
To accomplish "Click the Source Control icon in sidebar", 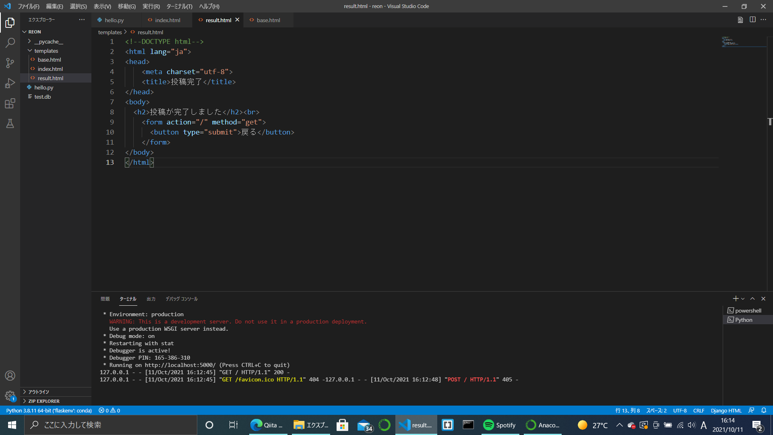I will 10,63.
